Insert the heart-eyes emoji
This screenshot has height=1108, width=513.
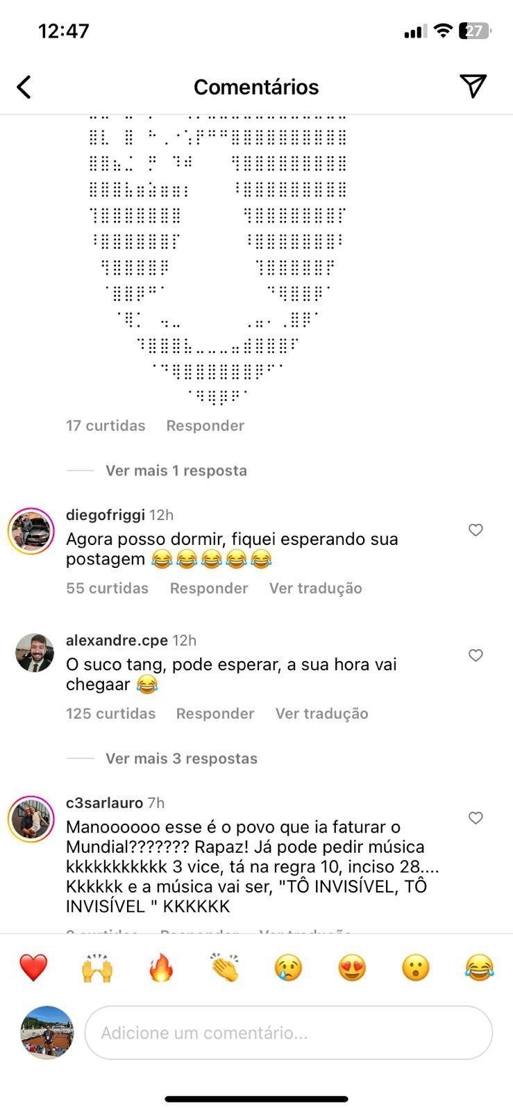352,968
